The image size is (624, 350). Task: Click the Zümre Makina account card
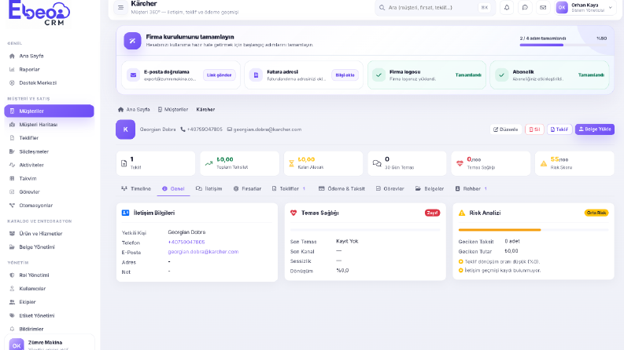click(50, 342)
